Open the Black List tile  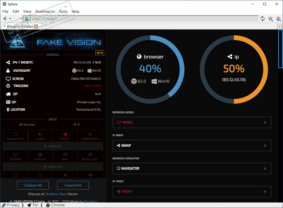pos(90,157)
